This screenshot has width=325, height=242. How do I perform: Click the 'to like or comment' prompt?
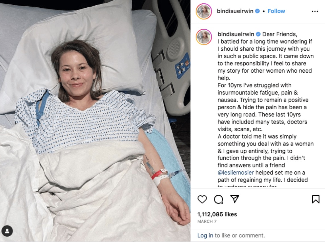coord(240,235)
